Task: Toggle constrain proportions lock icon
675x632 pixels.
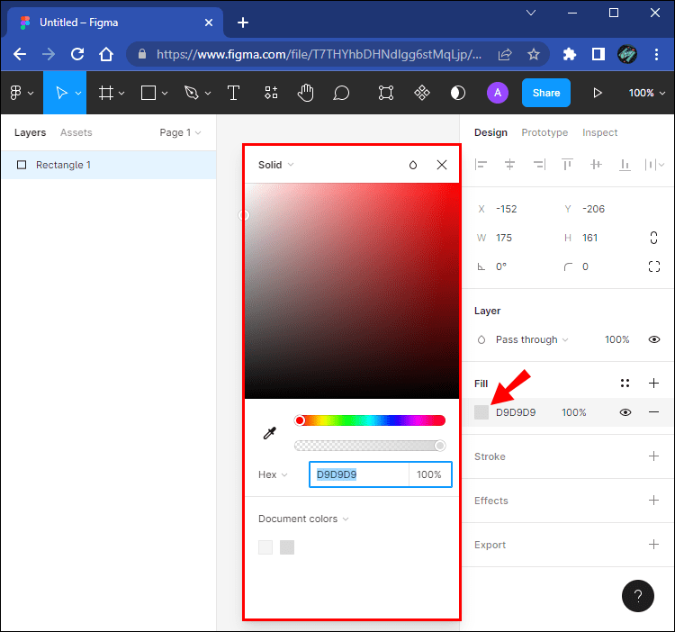Action: pos(653,238)
